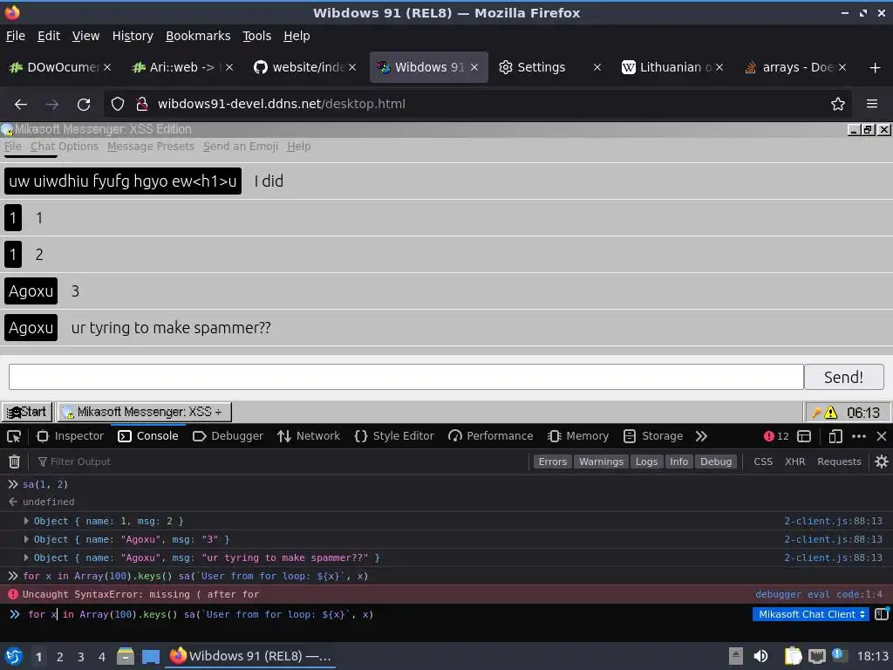893x670 pixels.
Task: Switch console to multi-line editor mode
Action: click(x=882, y=614)
